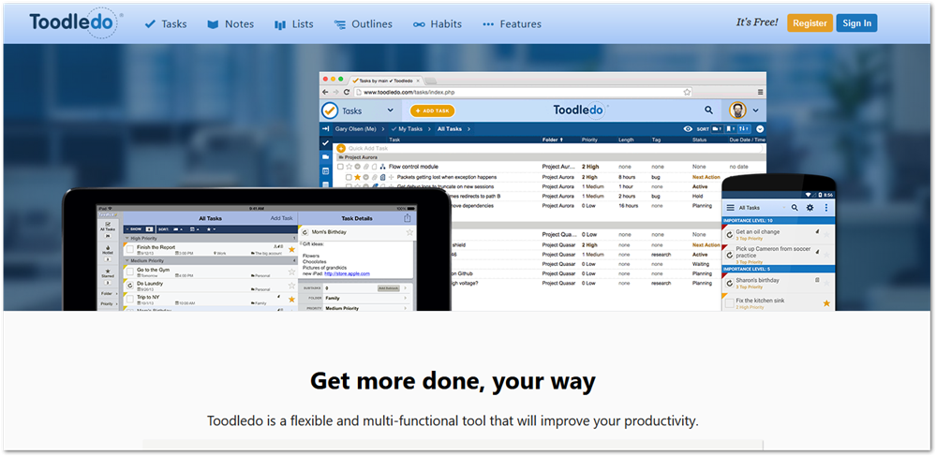Viewport: 936px width, 456px height.
Task: Star the Mom's Birthday task in Task Details
Action: coord(409,232)
